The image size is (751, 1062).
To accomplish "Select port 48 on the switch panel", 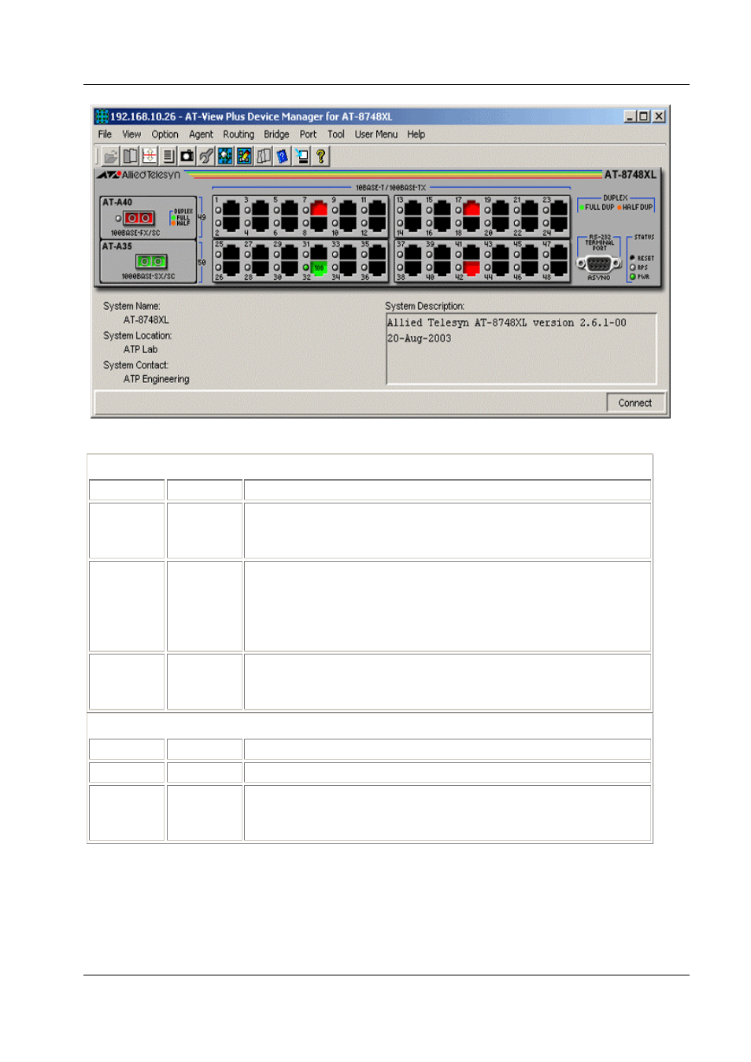I will pos(558,267).
